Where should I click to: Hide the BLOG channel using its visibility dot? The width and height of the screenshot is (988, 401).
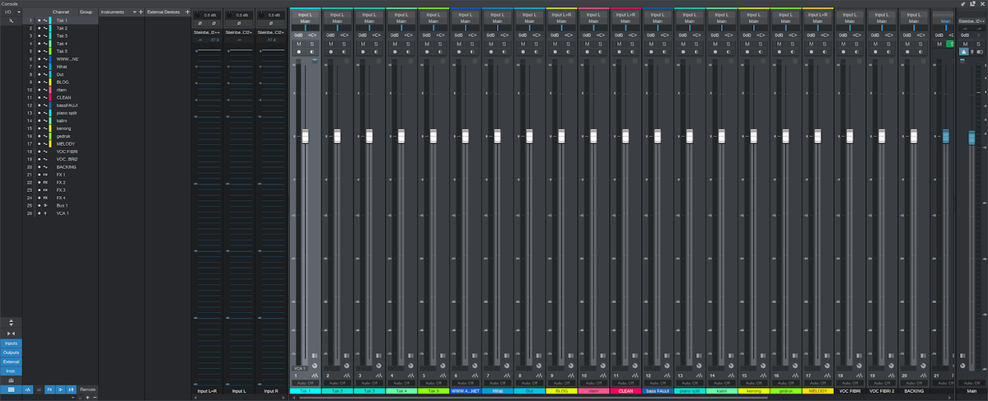tap(39, 82)
